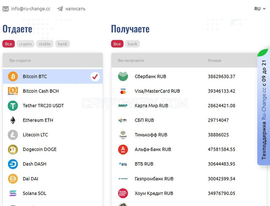Open the RU language dropdown
This screenshot has width=270, height=206.
click(x=260, y=9)
